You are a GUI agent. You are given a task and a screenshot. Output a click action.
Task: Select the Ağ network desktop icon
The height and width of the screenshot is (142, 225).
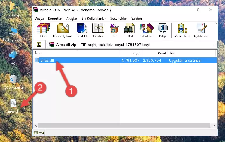point(13,58)
